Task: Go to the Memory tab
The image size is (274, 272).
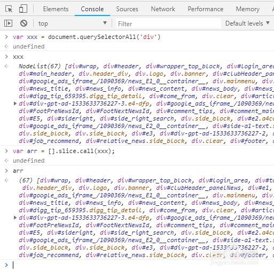Action: tap(248, 9)
